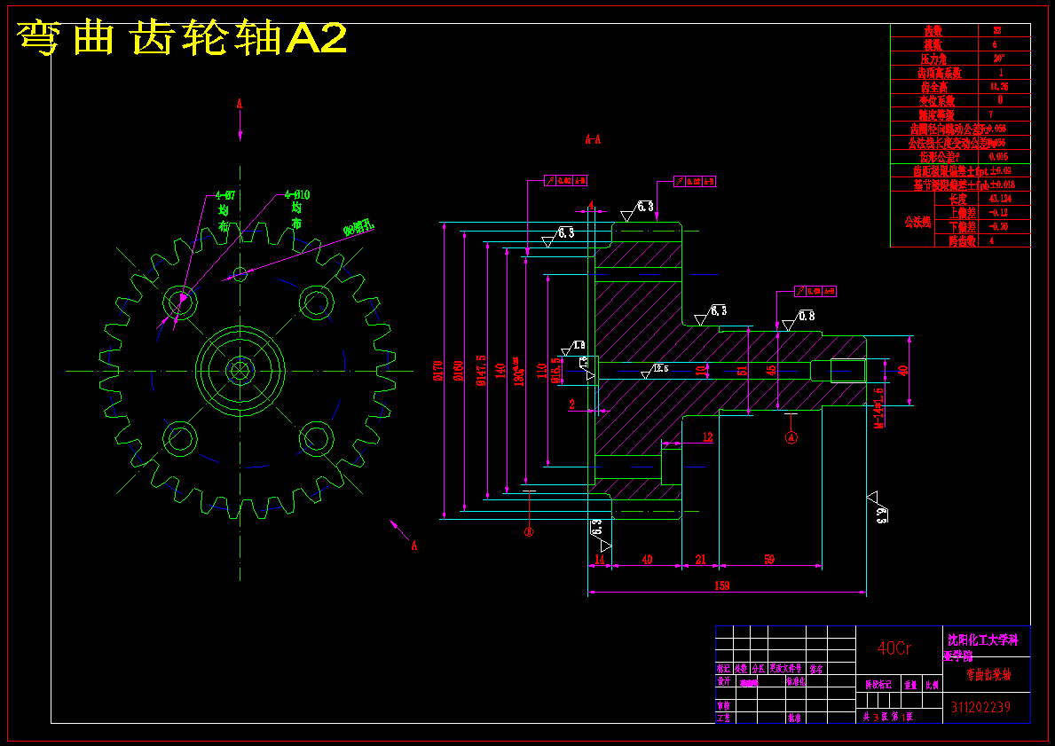The width and height of the screenshot is (1055, 746).
Task: Click the runout tolerance frame above 0.8
Action: pyautogui.click(x=815, y=291)
